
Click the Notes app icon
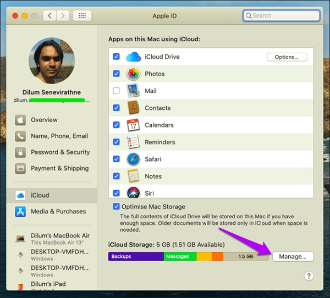134,176
